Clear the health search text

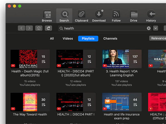(x=149, y=28)
